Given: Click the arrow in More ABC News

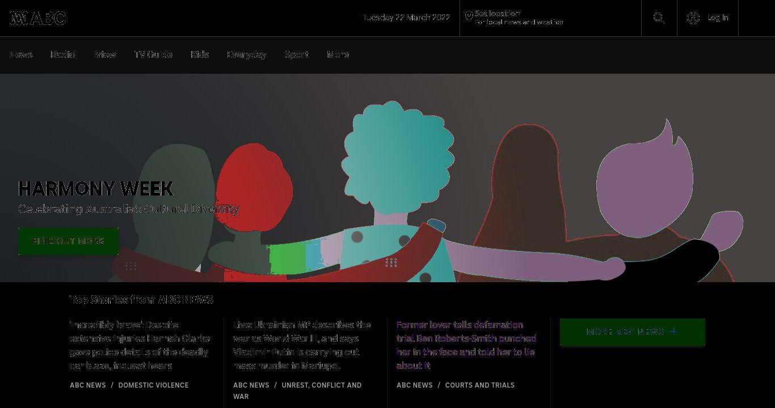Looking at the screenshot, I should (673, 331).
